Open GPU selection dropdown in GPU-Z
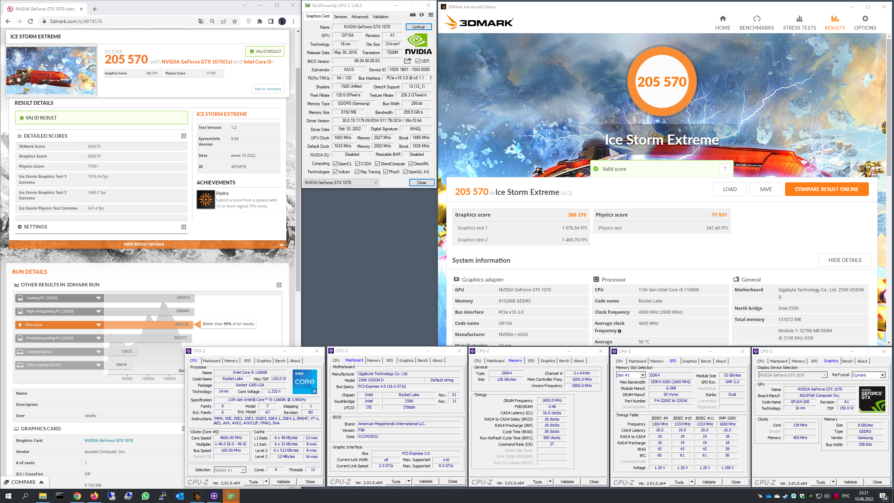Screen dimensions: 894x503 click(x=341, y=182)
